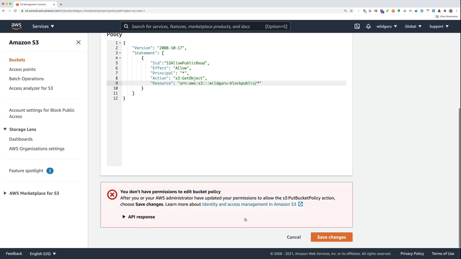Click the Feedback link in footer
Image resolution: width=461 pixels, height=259 pixels.
[14, 254]
